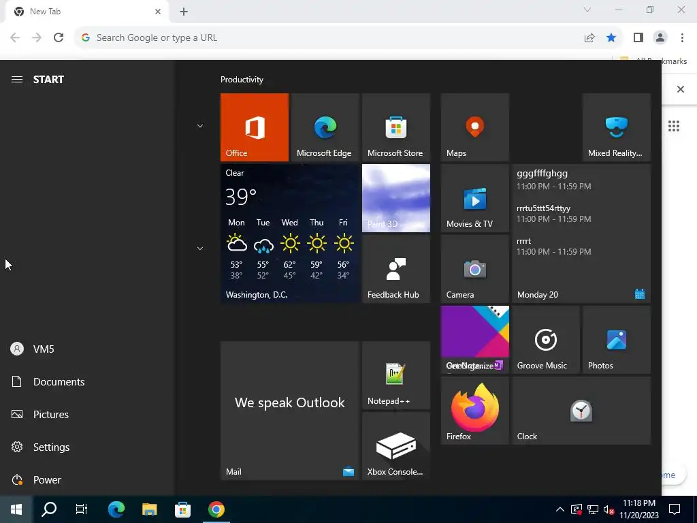697x523 pixels.
Task: Expand Start menu with hamburger icon
Action: (x=17, y=80)
